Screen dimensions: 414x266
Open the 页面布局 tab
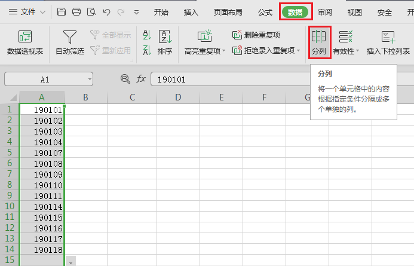[x=228, y=12]
